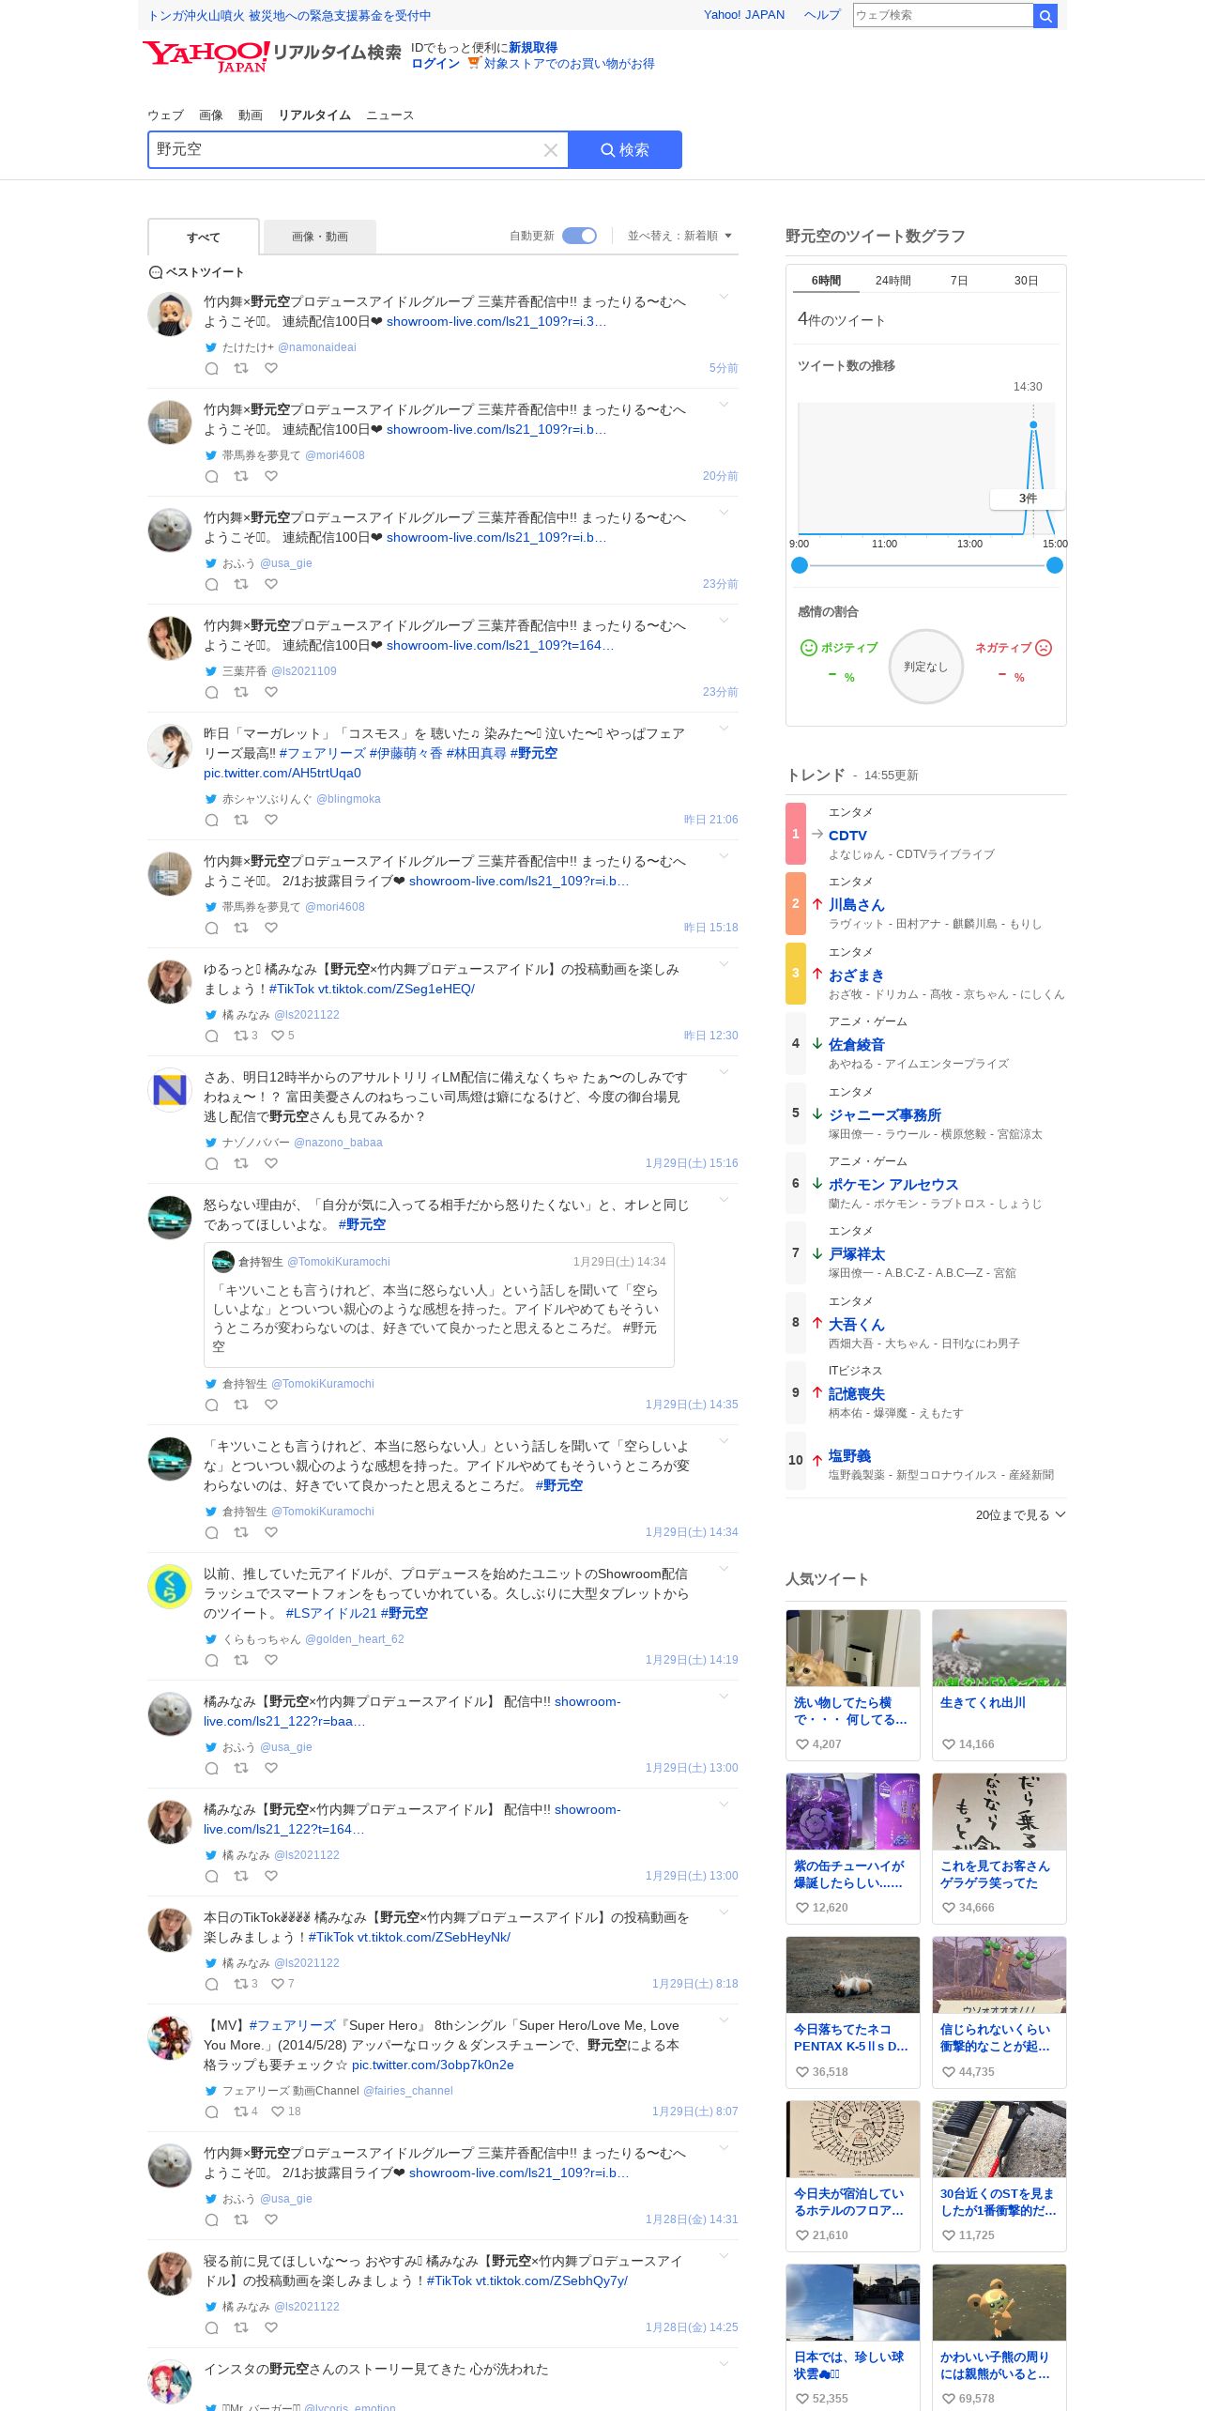1205x2411 pixels.
Task: Like the @namonaideai tweet
Action: point(271,369)
